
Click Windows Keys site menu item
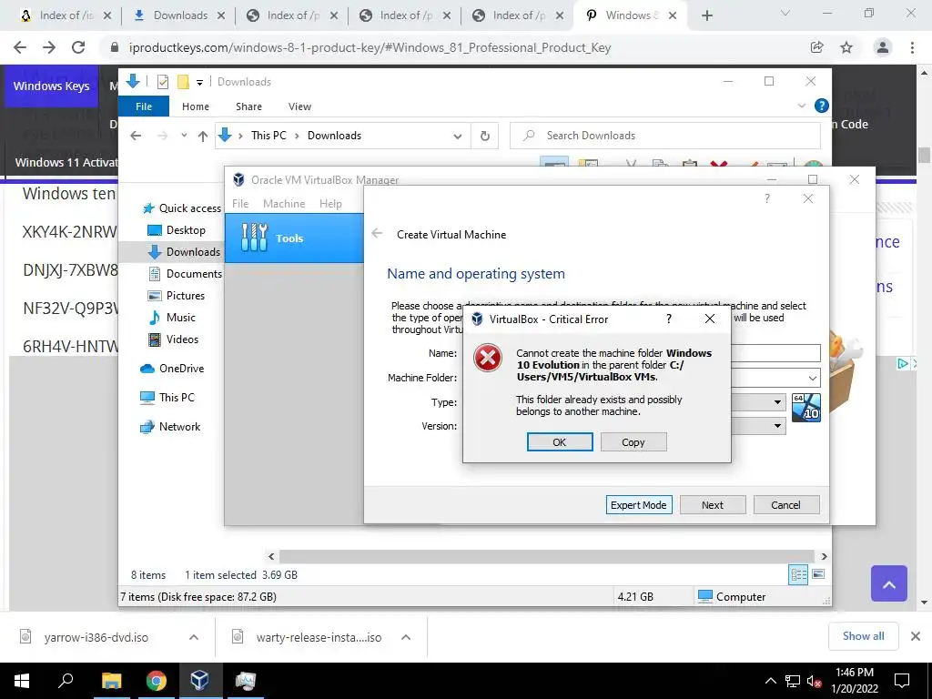click(51, 86)
